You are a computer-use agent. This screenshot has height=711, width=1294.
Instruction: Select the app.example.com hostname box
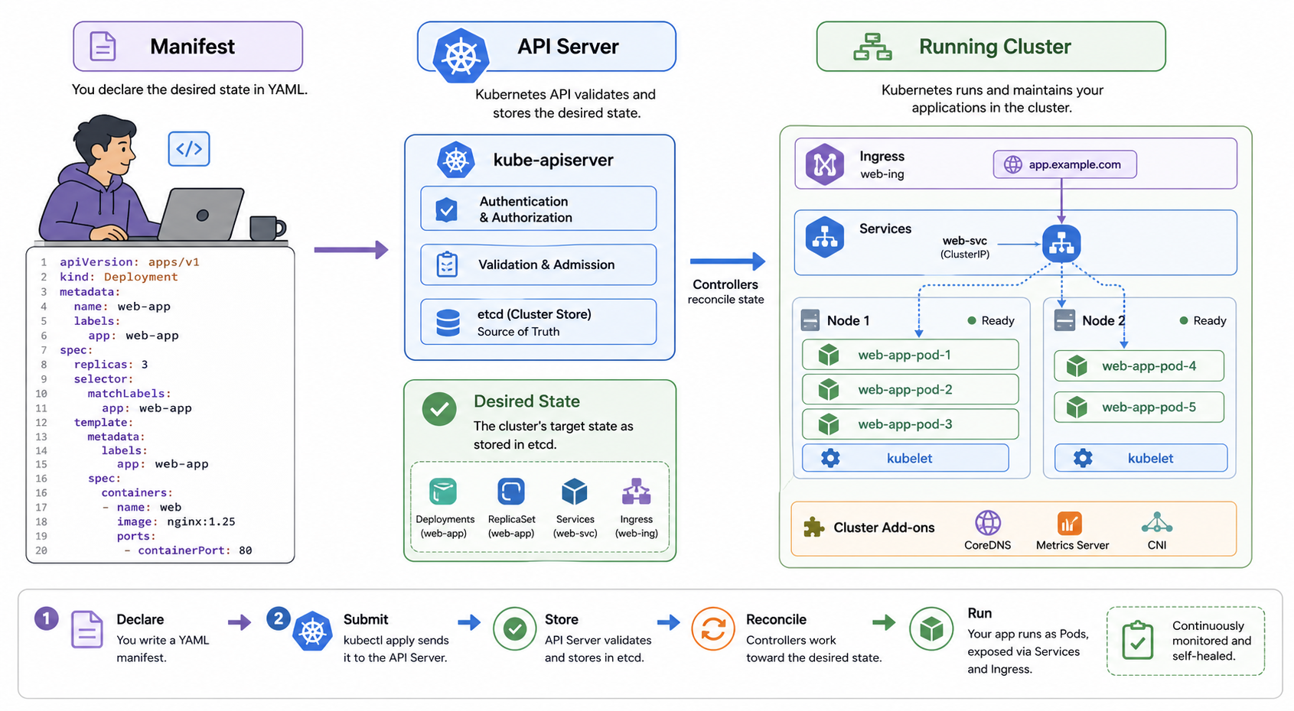(1064, 164)
